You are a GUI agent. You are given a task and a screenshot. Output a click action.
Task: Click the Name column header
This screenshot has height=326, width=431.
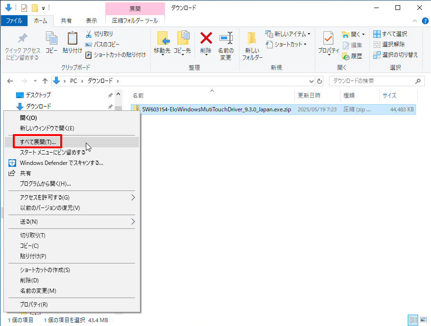click(x=138, y=96)
